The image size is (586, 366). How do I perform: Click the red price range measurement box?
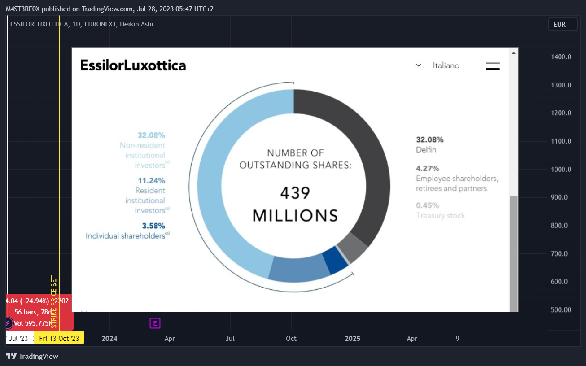[39, 312]
